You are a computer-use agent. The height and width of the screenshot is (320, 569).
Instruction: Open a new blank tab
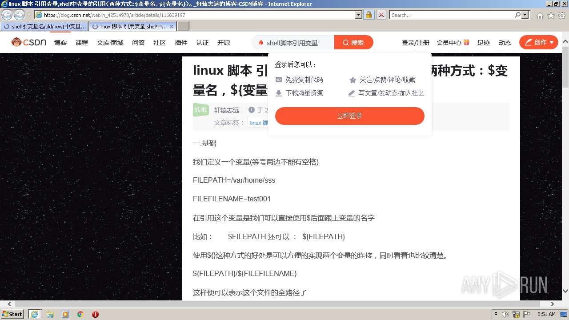183,27
